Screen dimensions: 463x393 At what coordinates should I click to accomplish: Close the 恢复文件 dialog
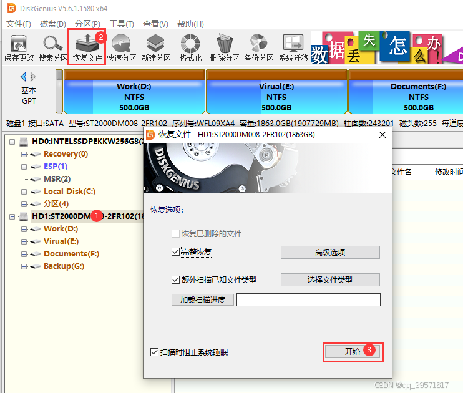click(383, 135)
